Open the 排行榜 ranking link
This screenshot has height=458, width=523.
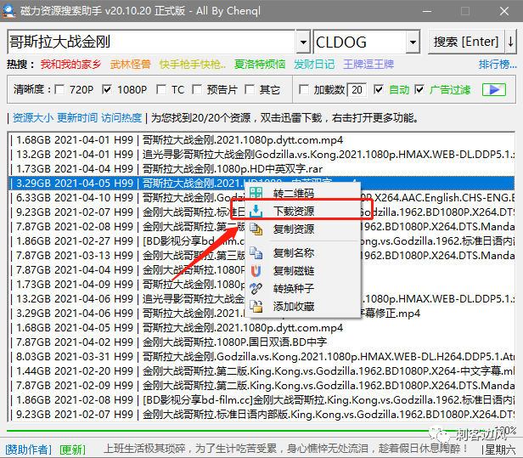pos(498,64)
